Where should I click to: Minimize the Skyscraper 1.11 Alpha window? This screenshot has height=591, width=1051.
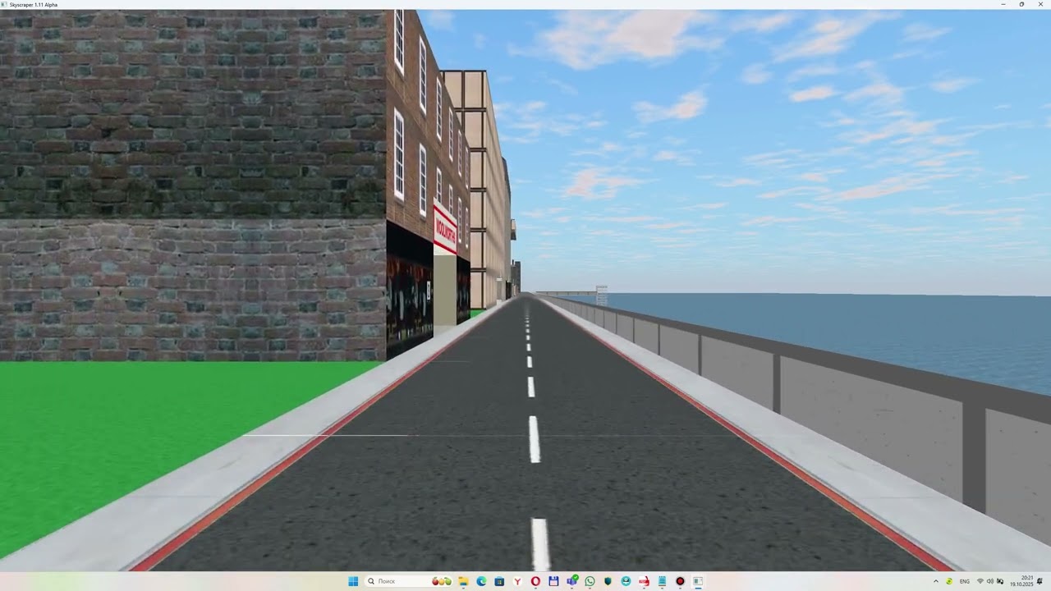[1003, 4]
